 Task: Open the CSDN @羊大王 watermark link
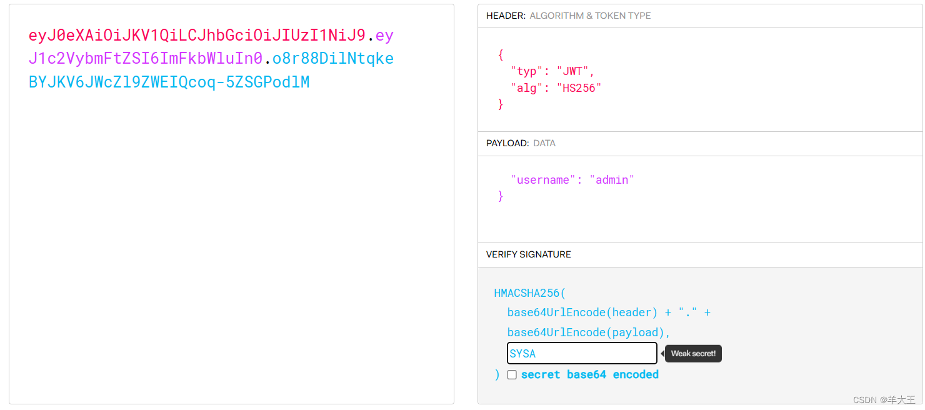[882, 399]
